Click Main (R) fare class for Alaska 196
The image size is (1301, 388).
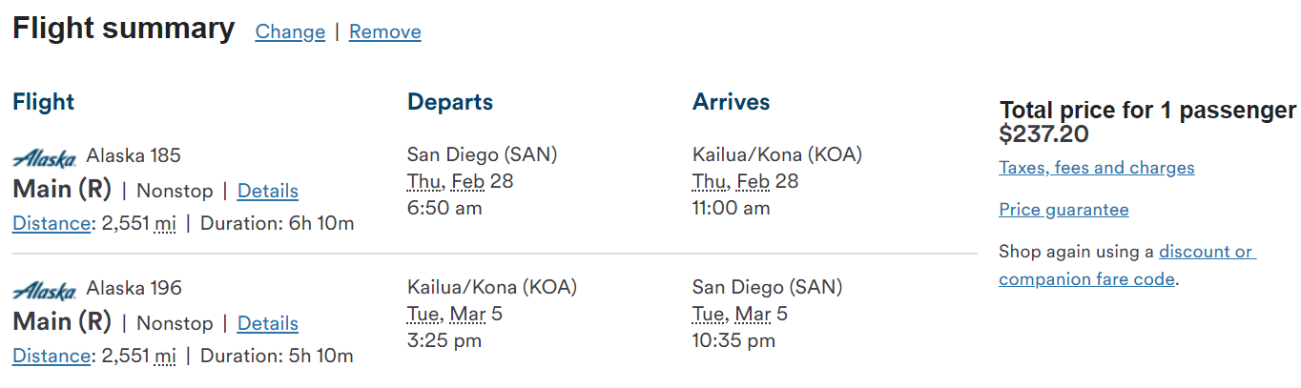tap(62, 323)
